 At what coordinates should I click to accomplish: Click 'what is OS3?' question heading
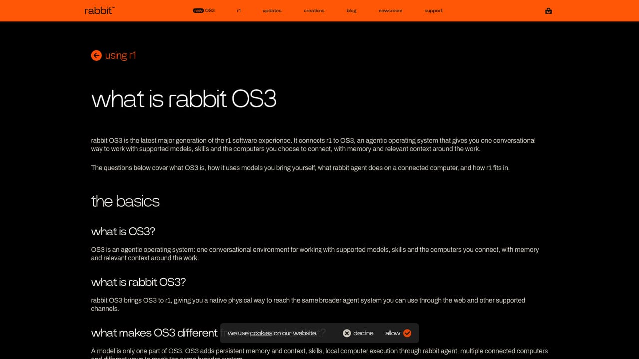(x=123, y=231)
